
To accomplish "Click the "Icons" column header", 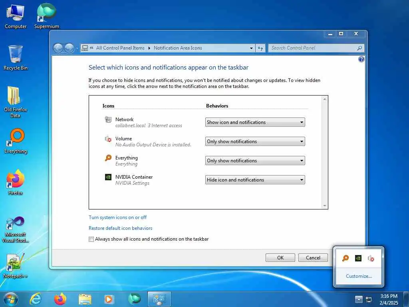I will pos(108,106).
